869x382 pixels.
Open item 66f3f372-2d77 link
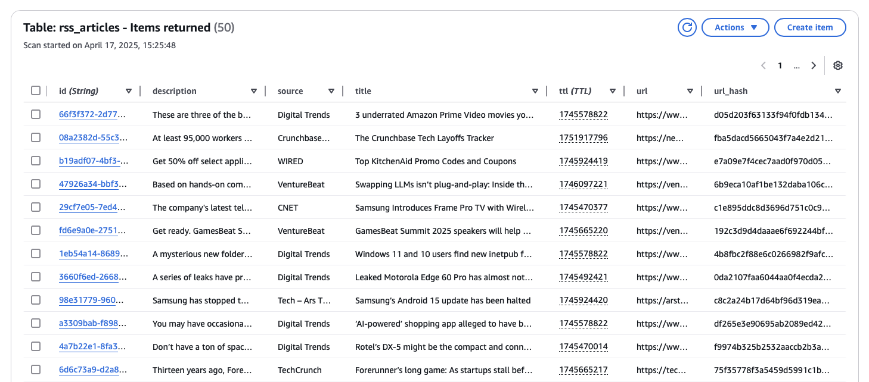coord(93,115)
